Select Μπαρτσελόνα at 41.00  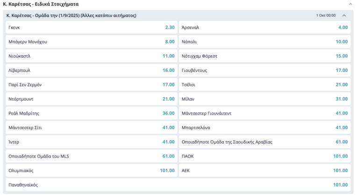(264, 128)
